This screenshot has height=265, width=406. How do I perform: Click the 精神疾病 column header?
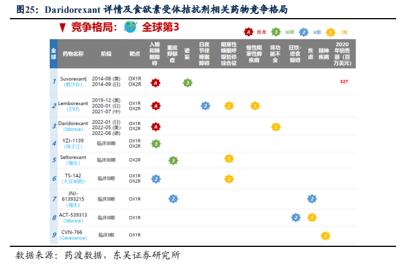click(x=324, y=54)
